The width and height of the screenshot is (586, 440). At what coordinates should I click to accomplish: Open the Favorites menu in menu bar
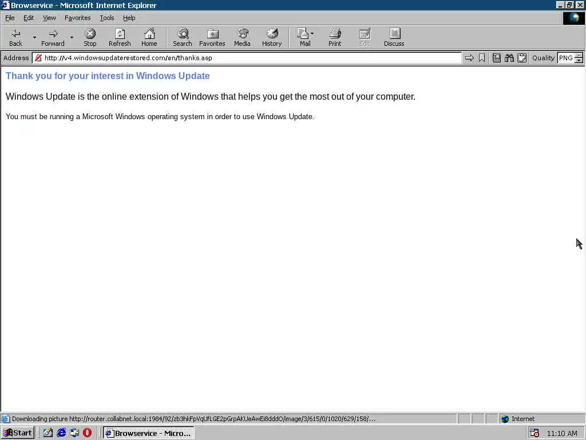tap(77, 18)
